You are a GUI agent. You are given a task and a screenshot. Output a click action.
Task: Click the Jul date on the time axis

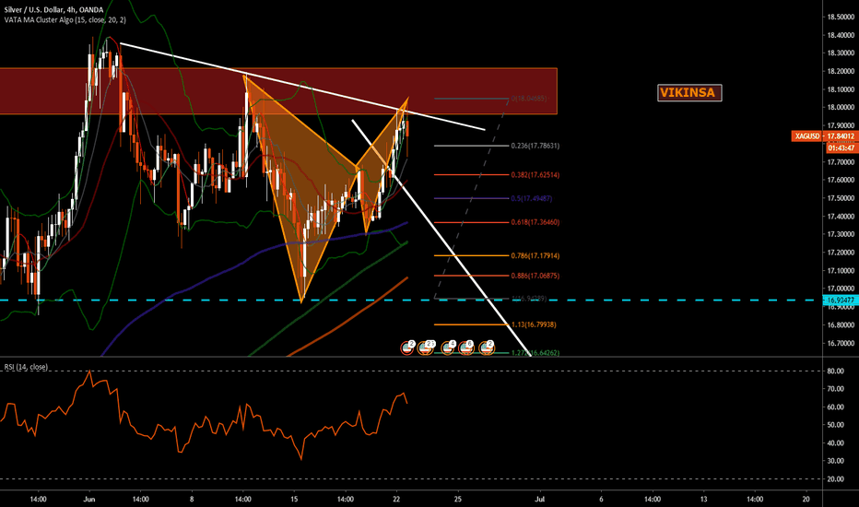pos(540,500)
